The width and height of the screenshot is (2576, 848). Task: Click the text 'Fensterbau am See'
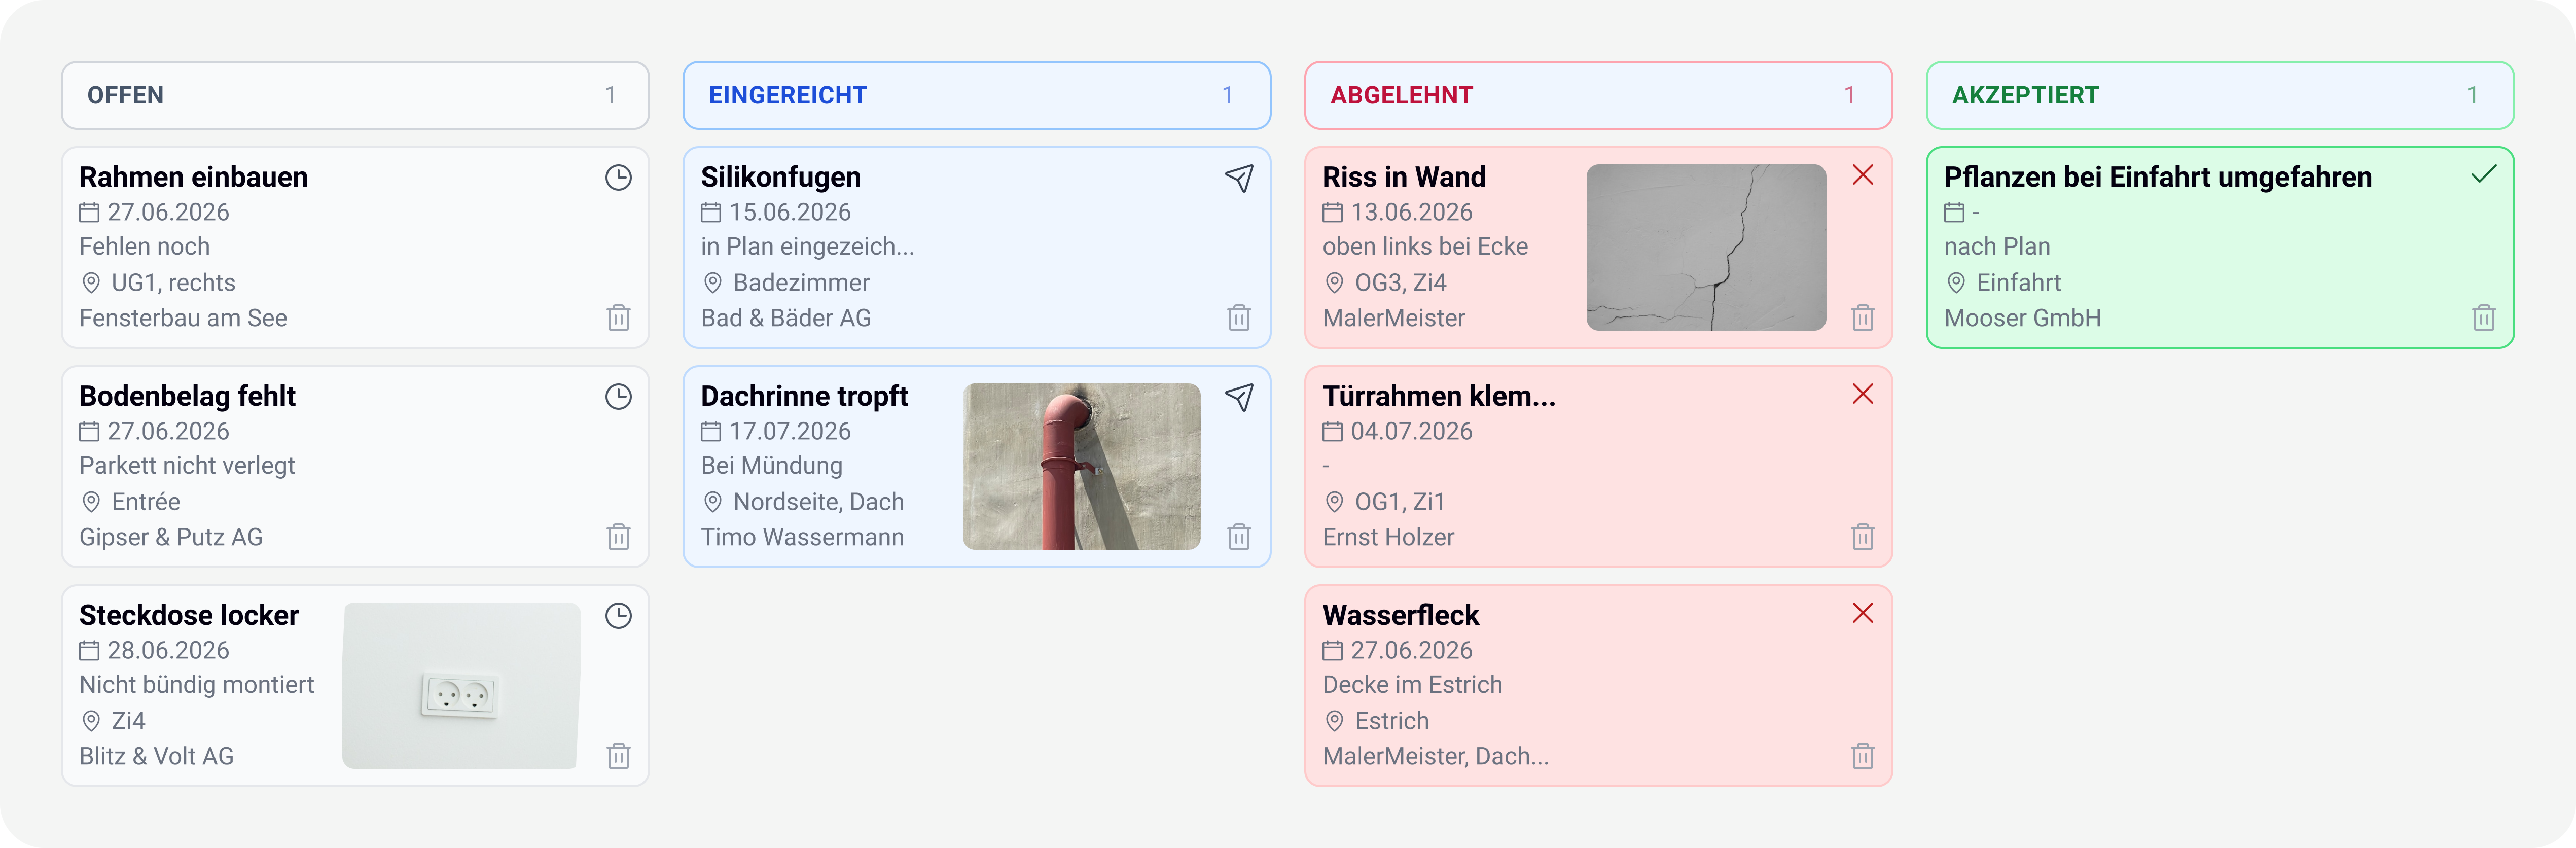click(x=183, y=318)
